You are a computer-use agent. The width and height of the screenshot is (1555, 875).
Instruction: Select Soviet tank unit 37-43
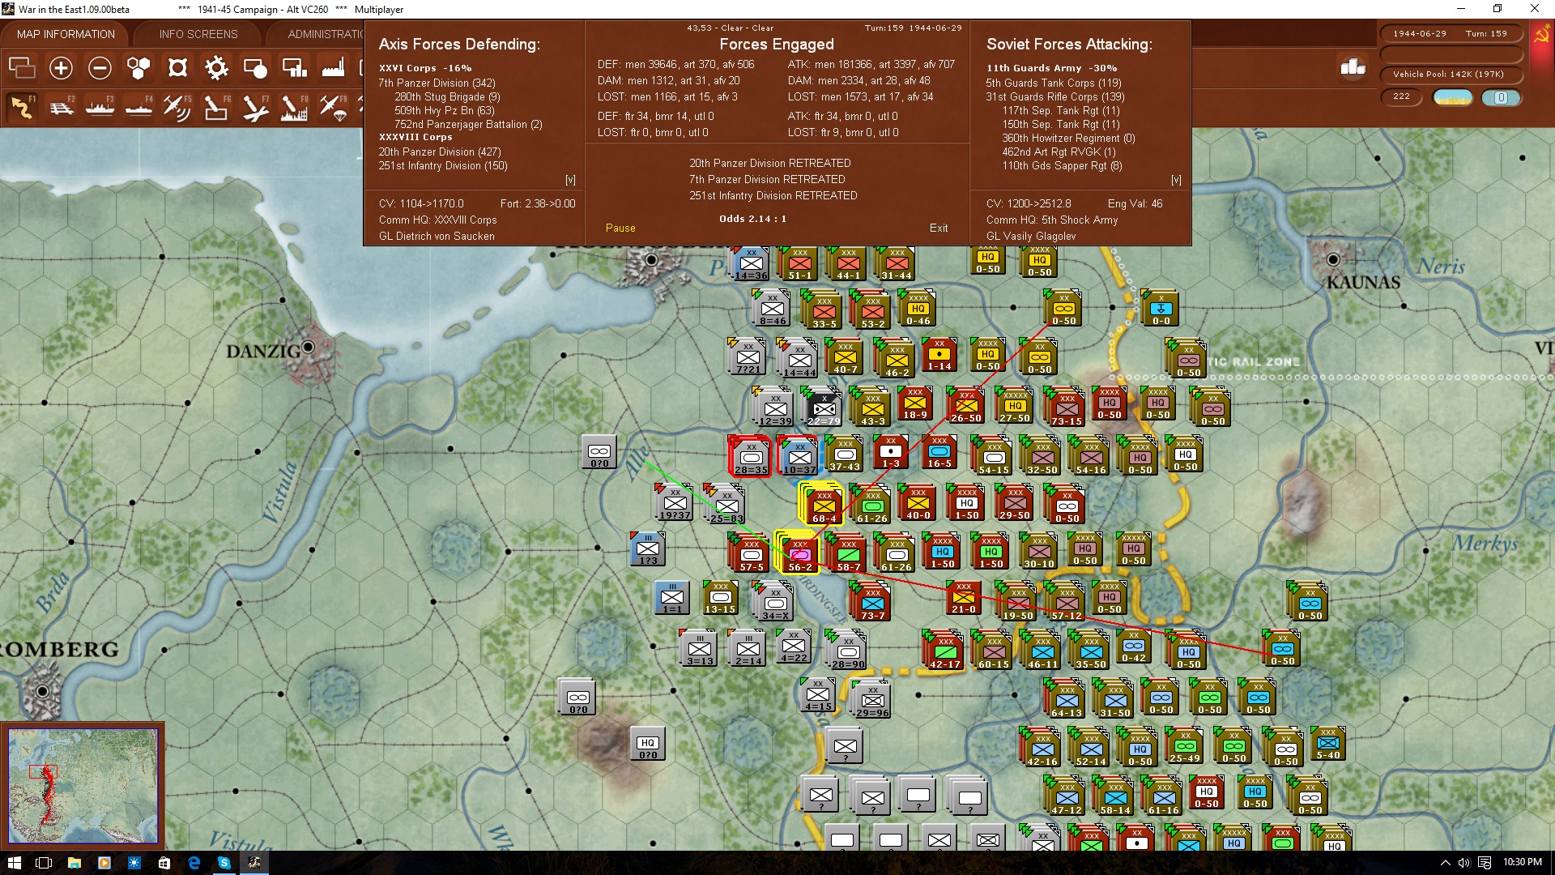coord(845,455)
